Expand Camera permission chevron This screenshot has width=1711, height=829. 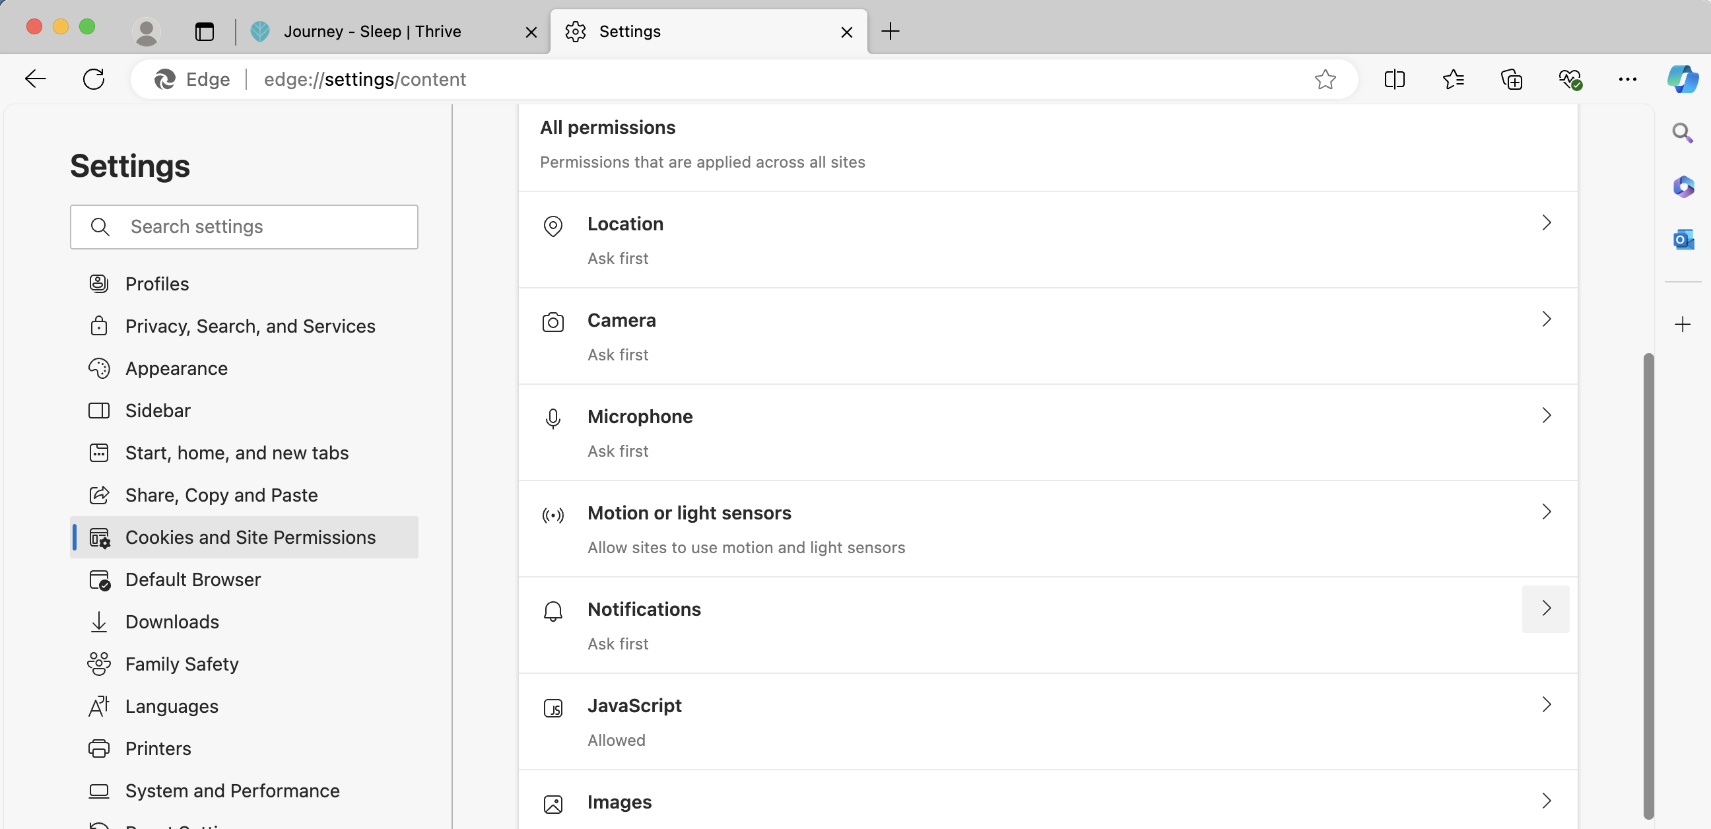[x=1545, y=319]
